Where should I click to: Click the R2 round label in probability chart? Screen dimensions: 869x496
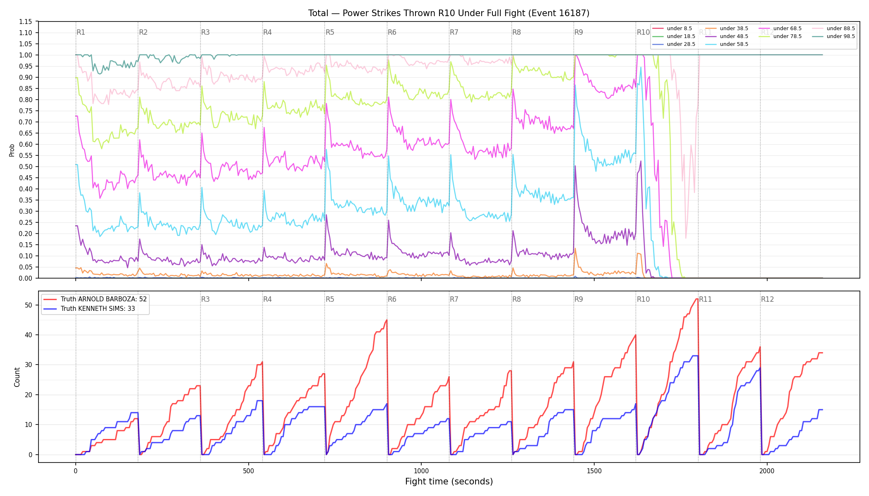[x=143, y=32]
